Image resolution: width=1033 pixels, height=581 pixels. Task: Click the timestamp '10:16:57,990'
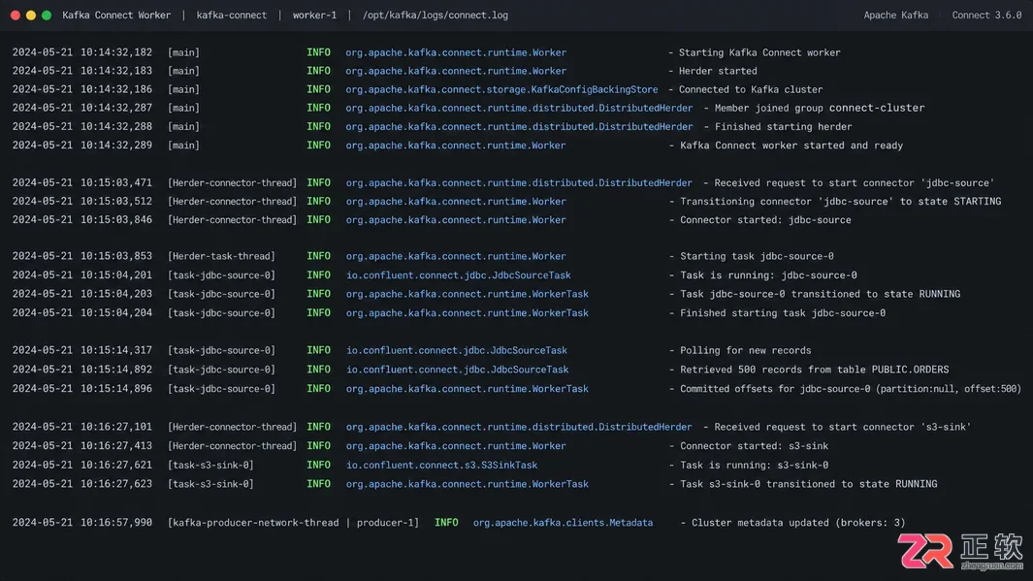tap(116, 523)
